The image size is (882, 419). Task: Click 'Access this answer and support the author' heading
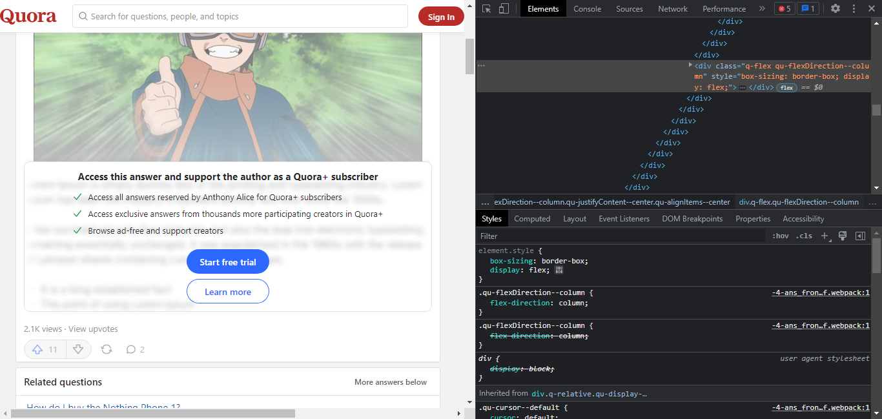click(228, 177)
